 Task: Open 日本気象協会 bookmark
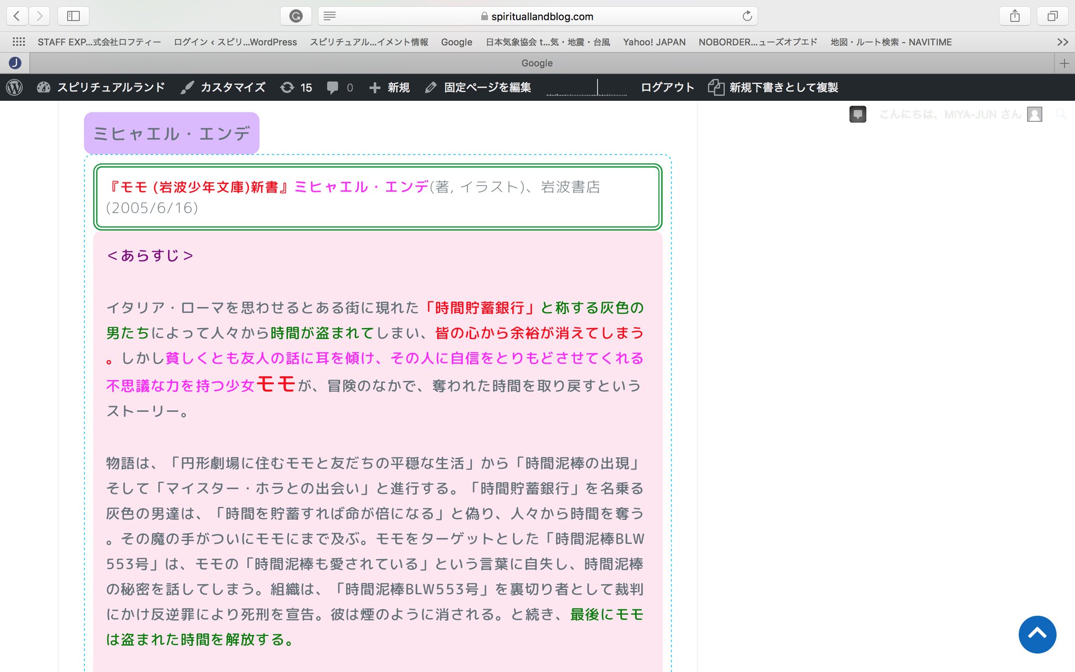click(x=547, y=42)
